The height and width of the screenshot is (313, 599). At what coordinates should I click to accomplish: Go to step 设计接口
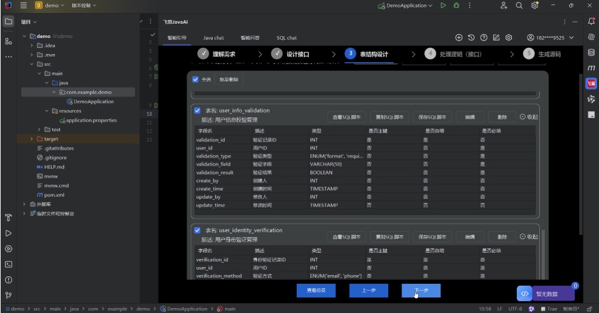coord(290,54)
